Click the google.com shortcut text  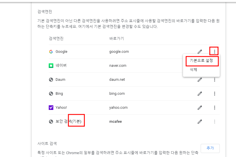119,52
